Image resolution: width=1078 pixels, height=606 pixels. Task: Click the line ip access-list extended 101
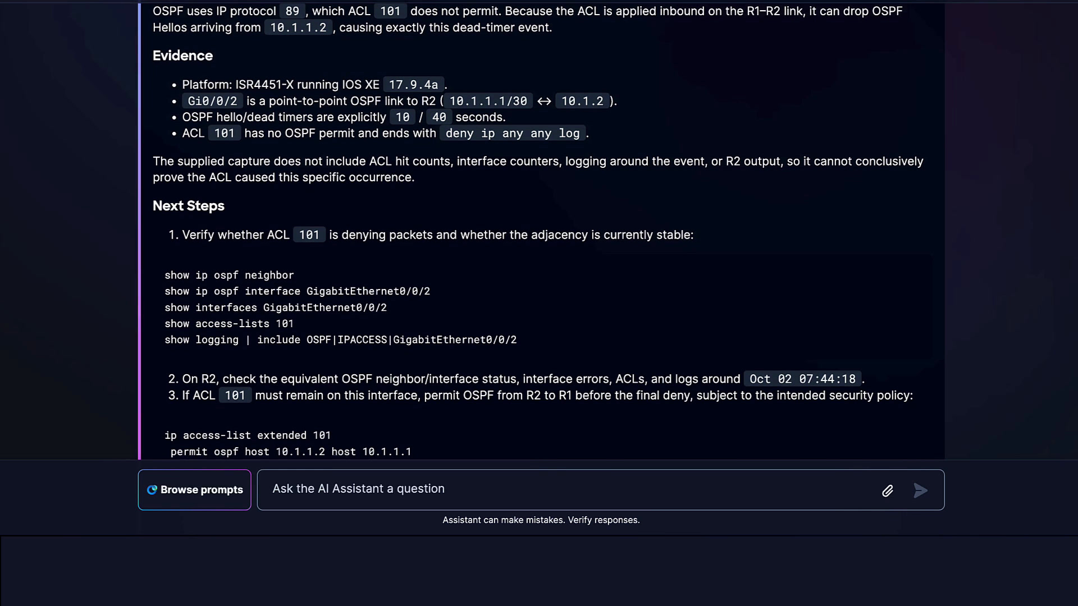248,435
